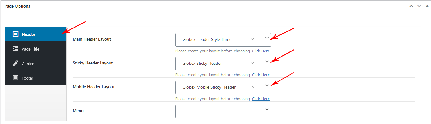Click the Page Title sidebar icon
Image resolution: width=431 pixels, height=124 pixels.
(x=15, y=49)
